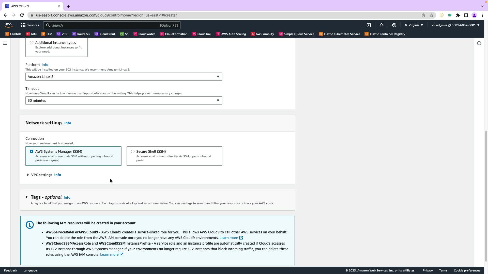Viewport: 488px width, 274px height.
Task: Open the N. Virginia region menu
Action: coord(414,25)
